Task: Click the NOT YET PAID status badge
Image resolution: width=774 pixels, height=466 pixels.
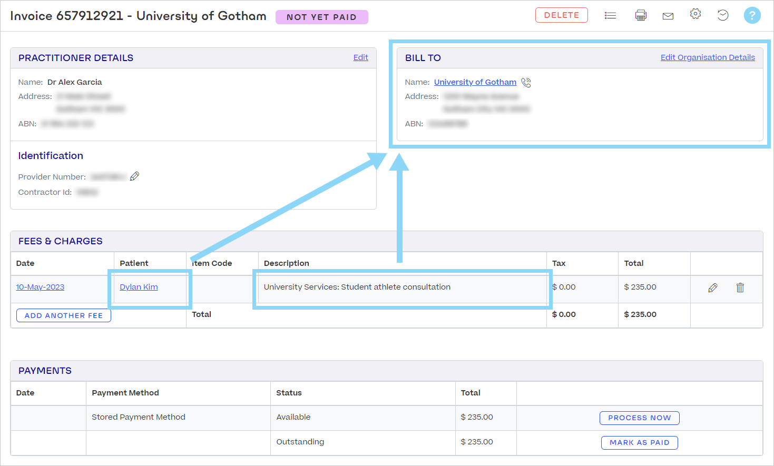Action: pyautogui.click(x=321, y=17)
